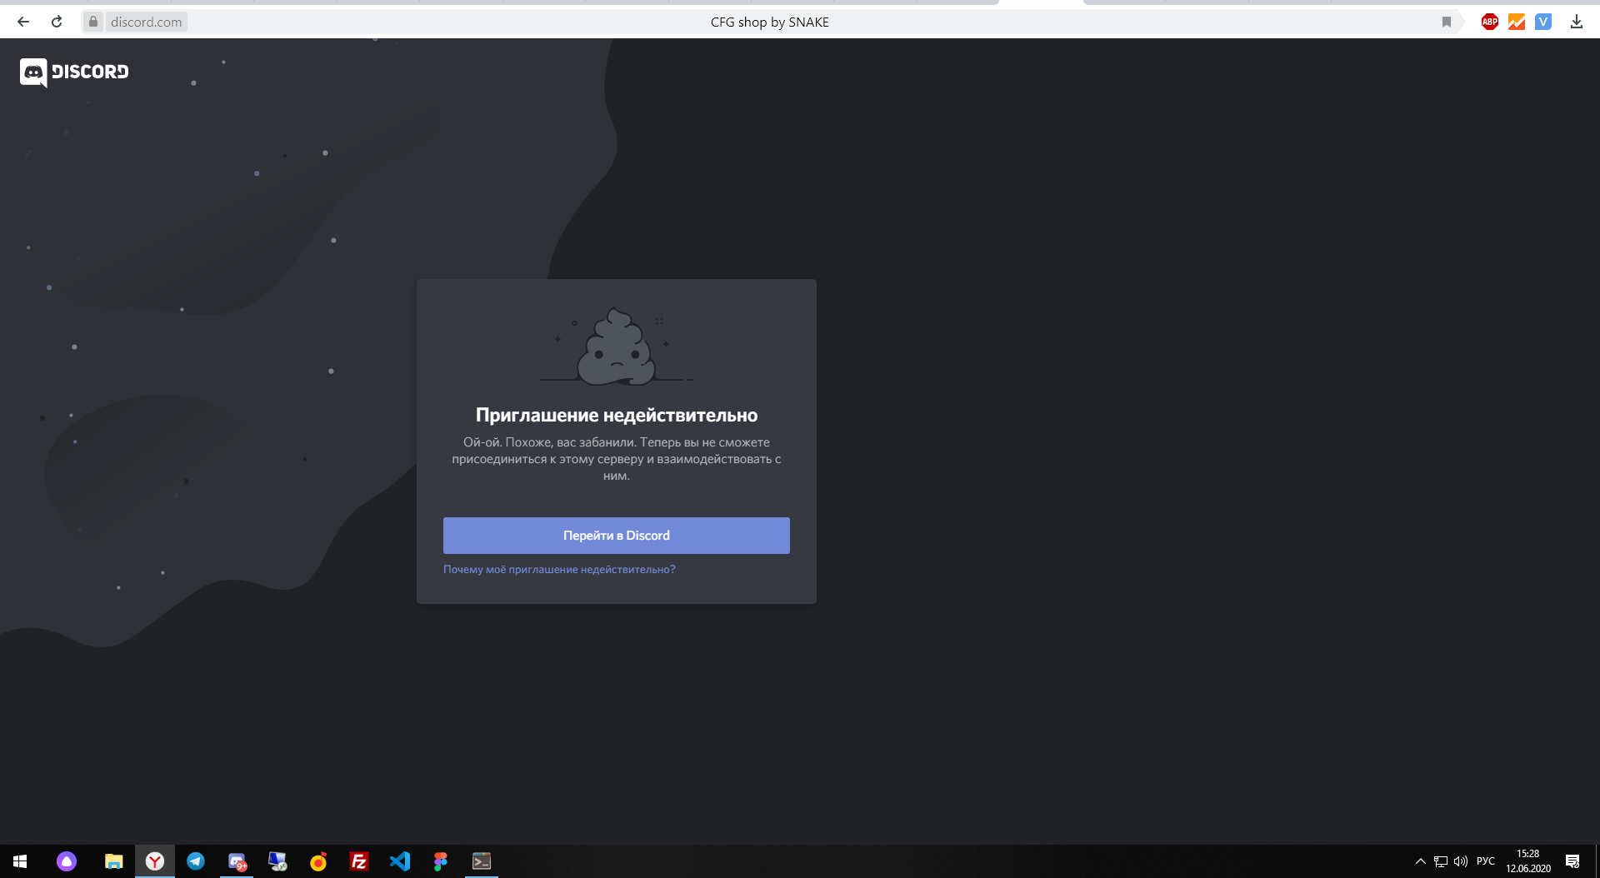Open the blue V extension icon

coord(1543,22)
